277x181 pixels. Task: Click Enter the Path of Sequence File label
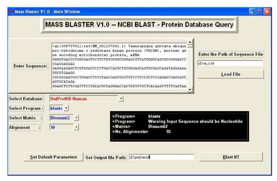pos(231,54)
